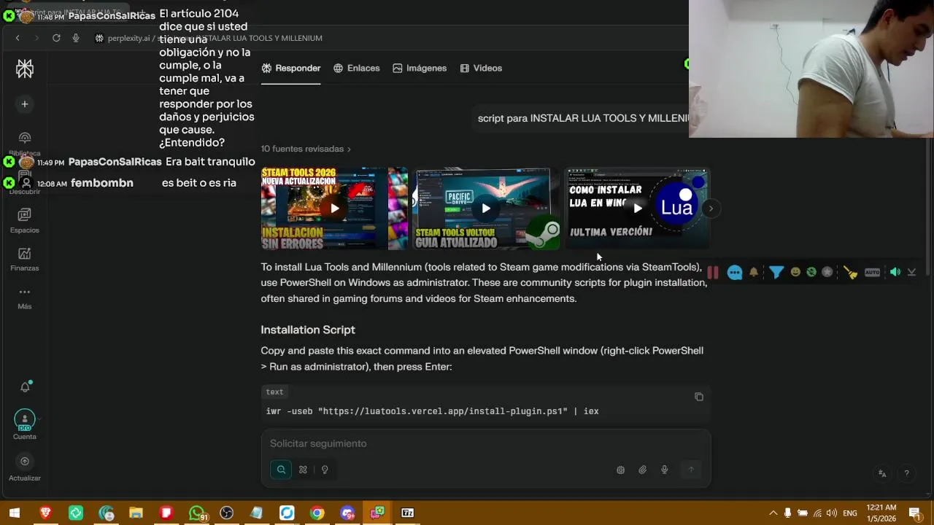Copy the code block with the copy icon
The height and width of the screenshot is (525, 934).
click(699, 397)
